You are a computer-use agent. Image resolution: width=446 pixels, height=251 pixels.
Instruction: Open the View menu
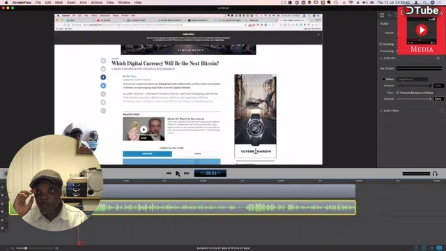pyautogui.click(x=110, y=3)
